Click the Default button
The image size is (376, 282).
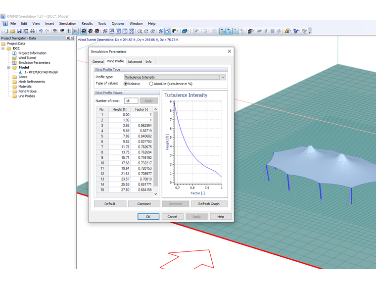pos(110,204)
